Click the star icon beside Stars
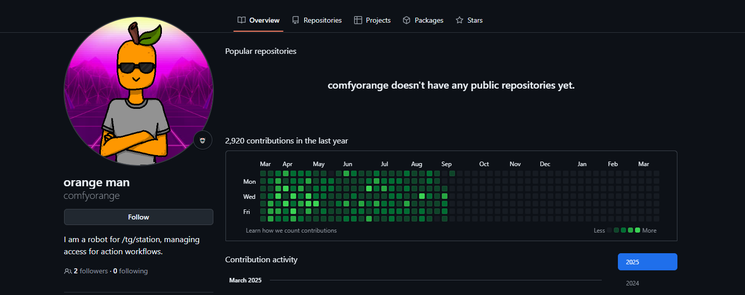745x295 pixels. [x=460, y=20]
